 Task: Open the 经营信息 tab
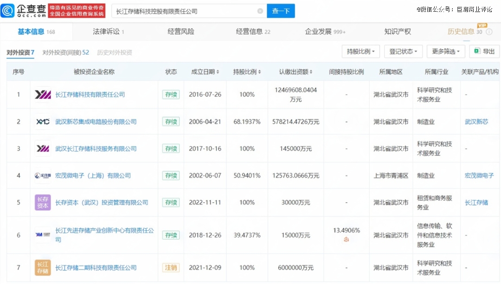tap(253, 32)
